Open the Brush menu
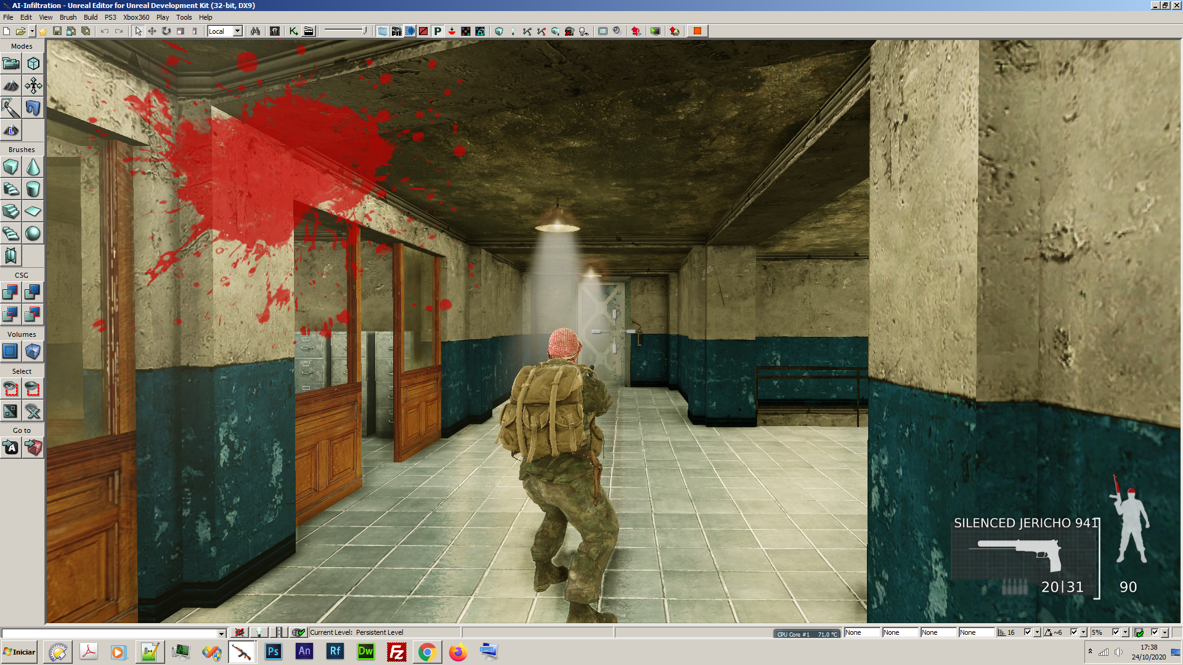The height and width of the screenshot is (665, 1183). [x=68, y=17]
